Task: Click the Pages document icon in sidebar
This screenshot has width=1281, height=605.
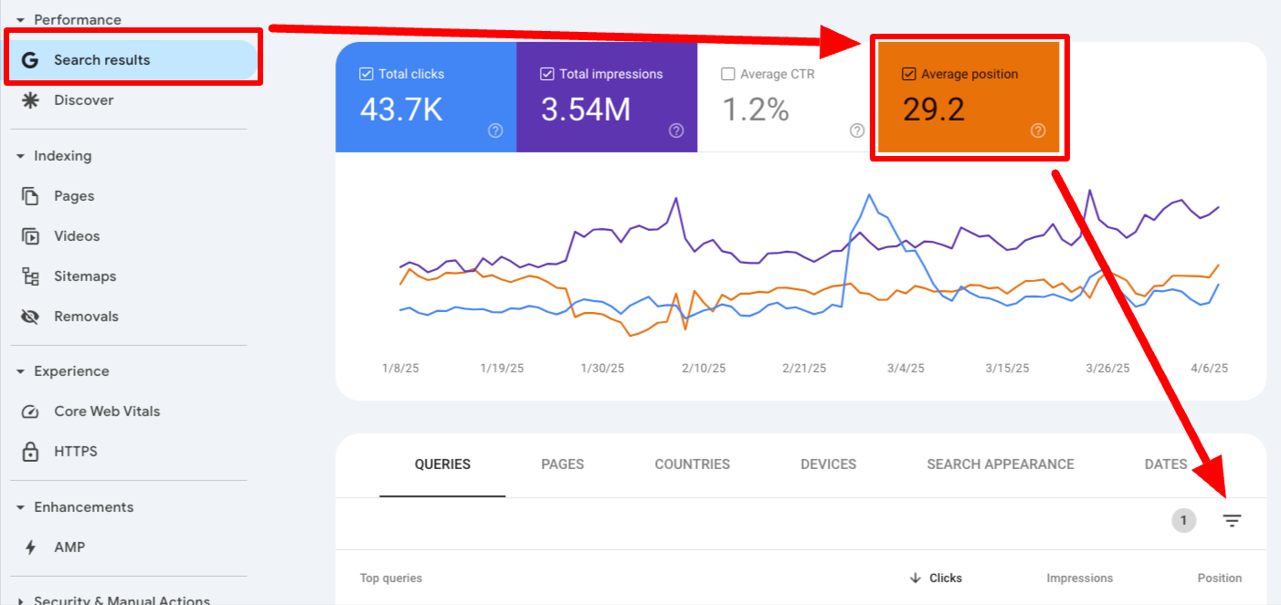Action: pyautogui.click(x=30, y=196)
